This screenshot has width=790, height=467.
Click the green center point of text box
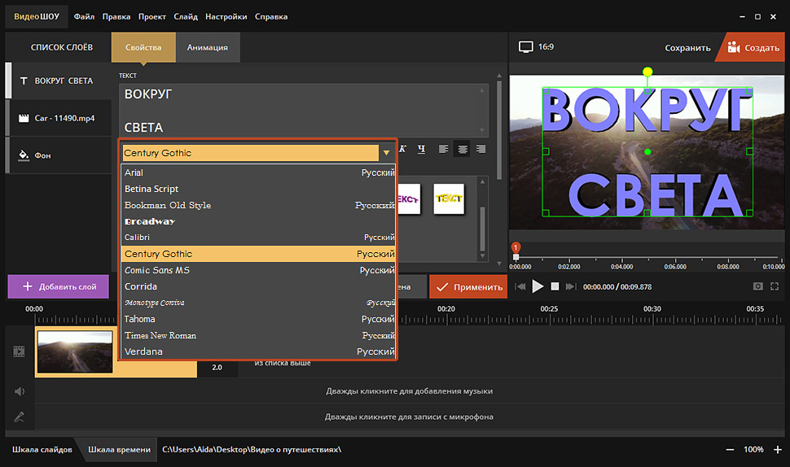click(x=648, y=151)
